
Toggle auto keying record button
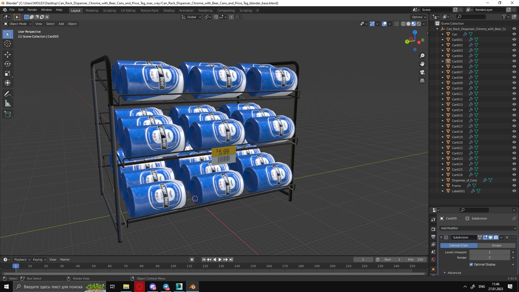coord(192,260)
